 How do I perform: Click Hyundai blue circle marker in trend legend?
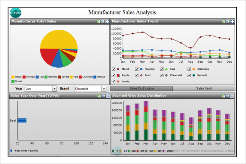pos(141,69)
